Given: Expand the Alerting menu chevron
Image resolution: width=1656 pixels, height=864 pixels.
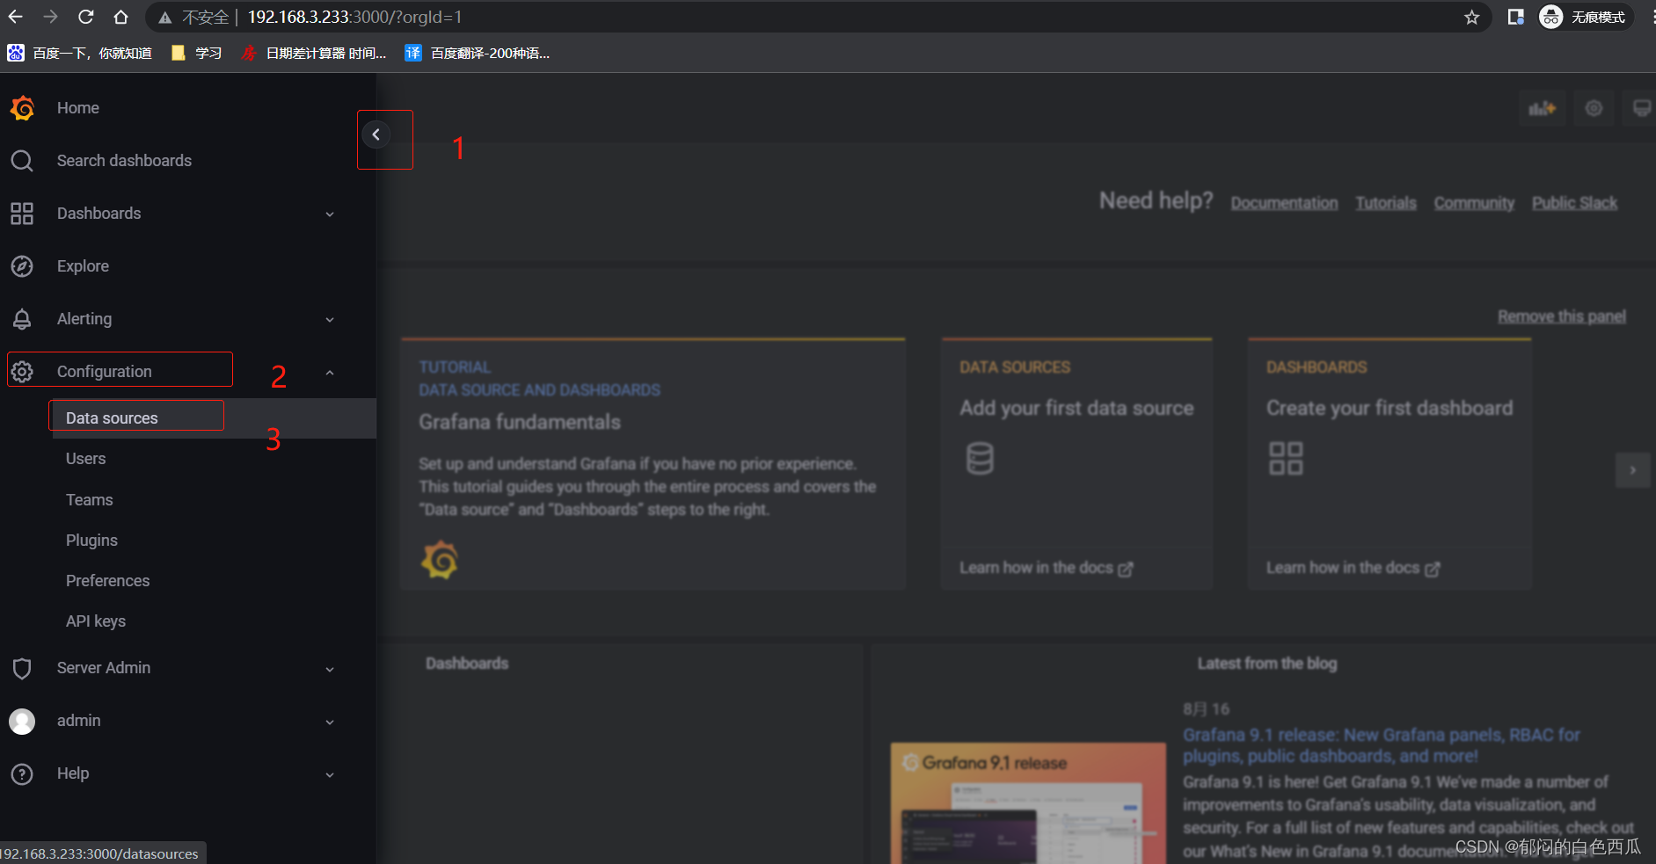Looking at the screenshot, I should (330, 320).
